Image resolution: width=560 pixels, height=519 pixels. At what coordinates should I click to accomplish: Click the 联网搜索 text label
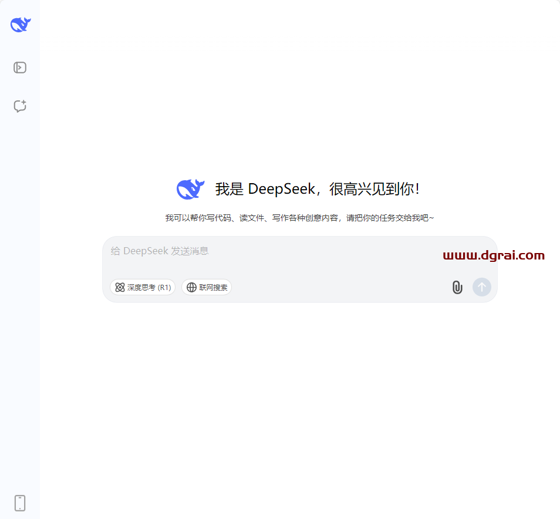(x=214, y=288)
